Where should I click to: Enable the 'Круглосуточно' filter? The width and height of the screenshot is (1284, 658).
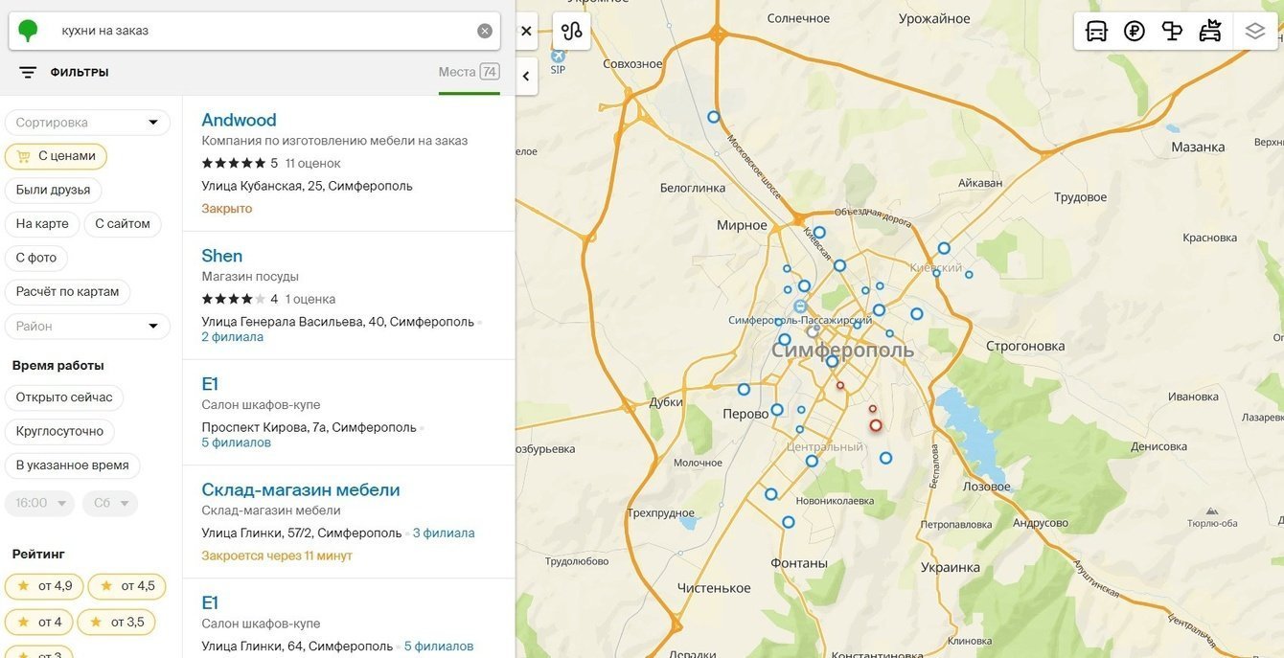click(x=59, y=431)
